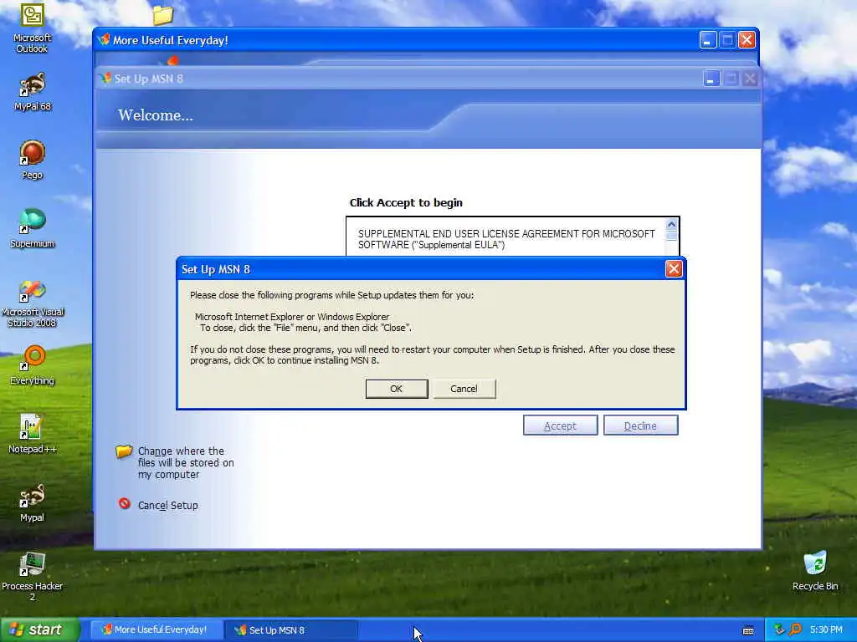Click 'Welcome...' header text

(155, 115)
